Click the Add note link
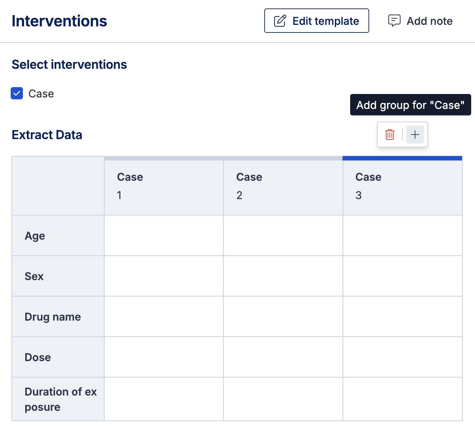475x441 pixels. click(x=420, y=21)
